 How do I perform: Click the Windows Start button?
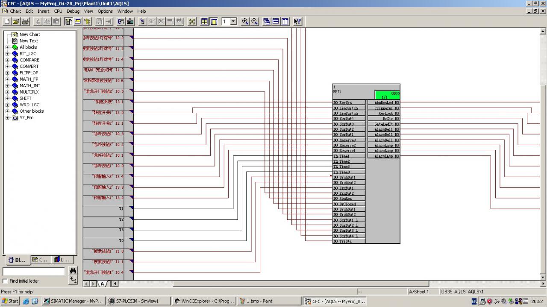(x=10, y=301)
